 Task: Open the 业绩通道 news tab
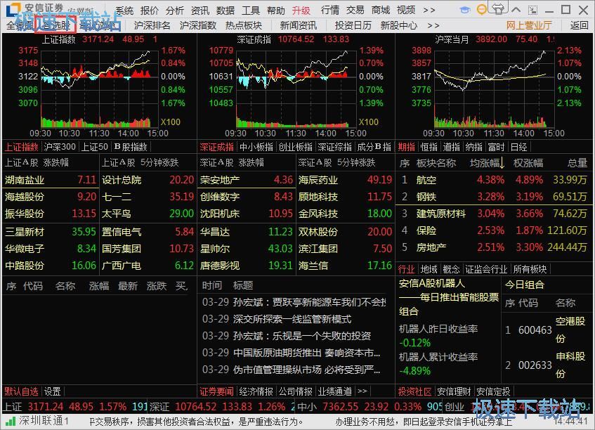coord(334,391)
